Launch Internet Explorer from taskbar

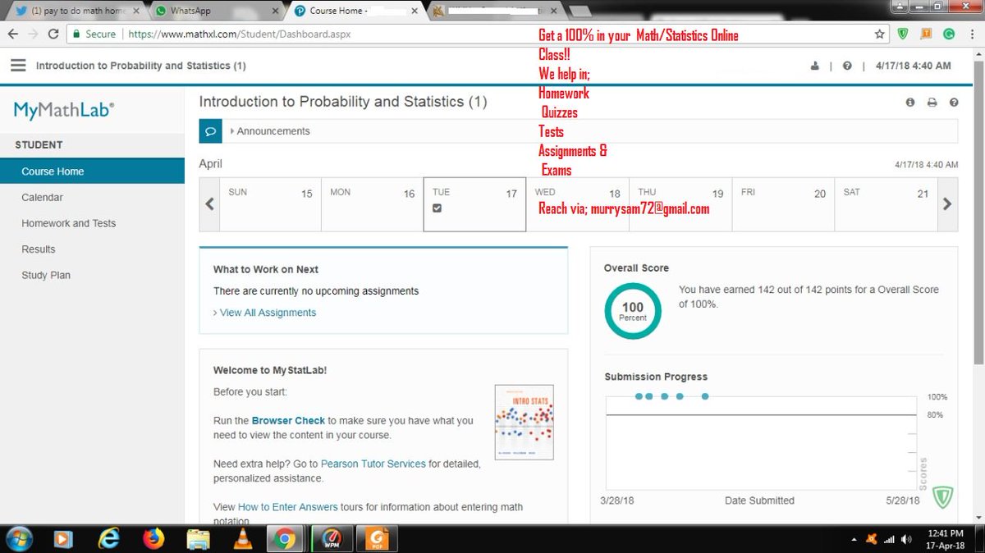click(108, 539)
